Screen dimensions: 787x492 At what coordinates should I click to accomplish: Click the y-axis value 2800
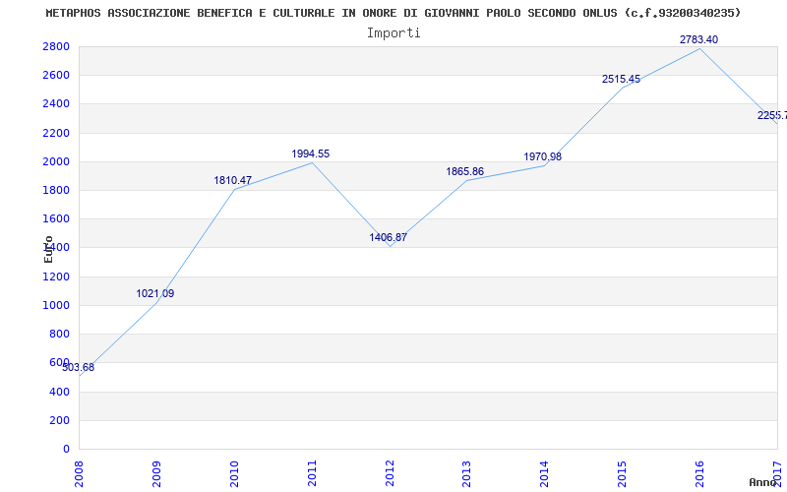click(x=56, y=46)
